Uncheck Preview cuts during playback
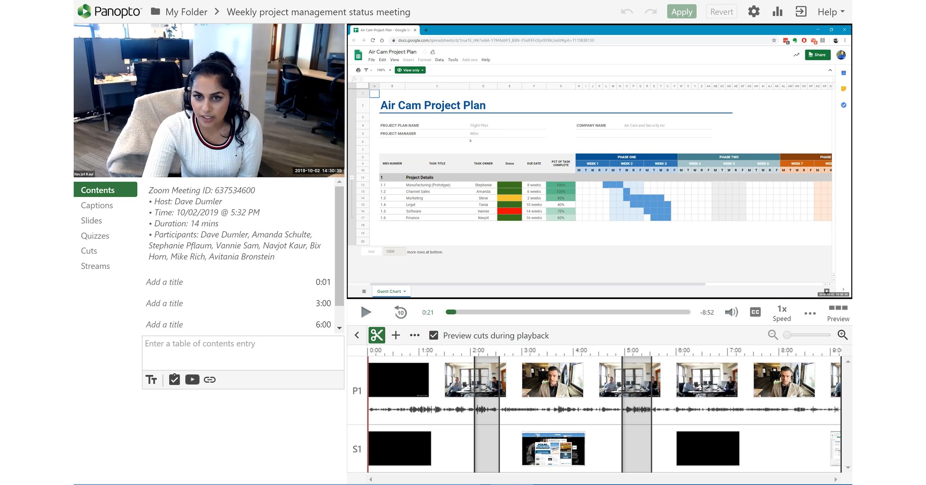This screenshot has width=926, height=485. 433,335
